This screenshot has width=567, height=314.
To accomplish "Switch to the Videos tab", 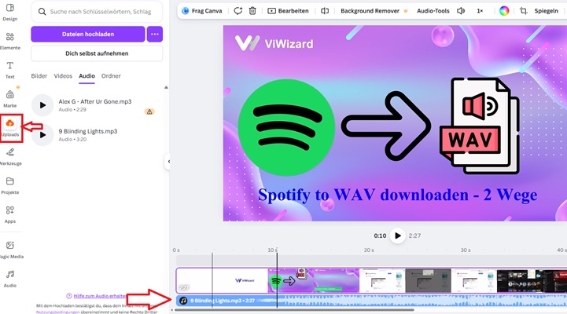I will click(63, 76).
